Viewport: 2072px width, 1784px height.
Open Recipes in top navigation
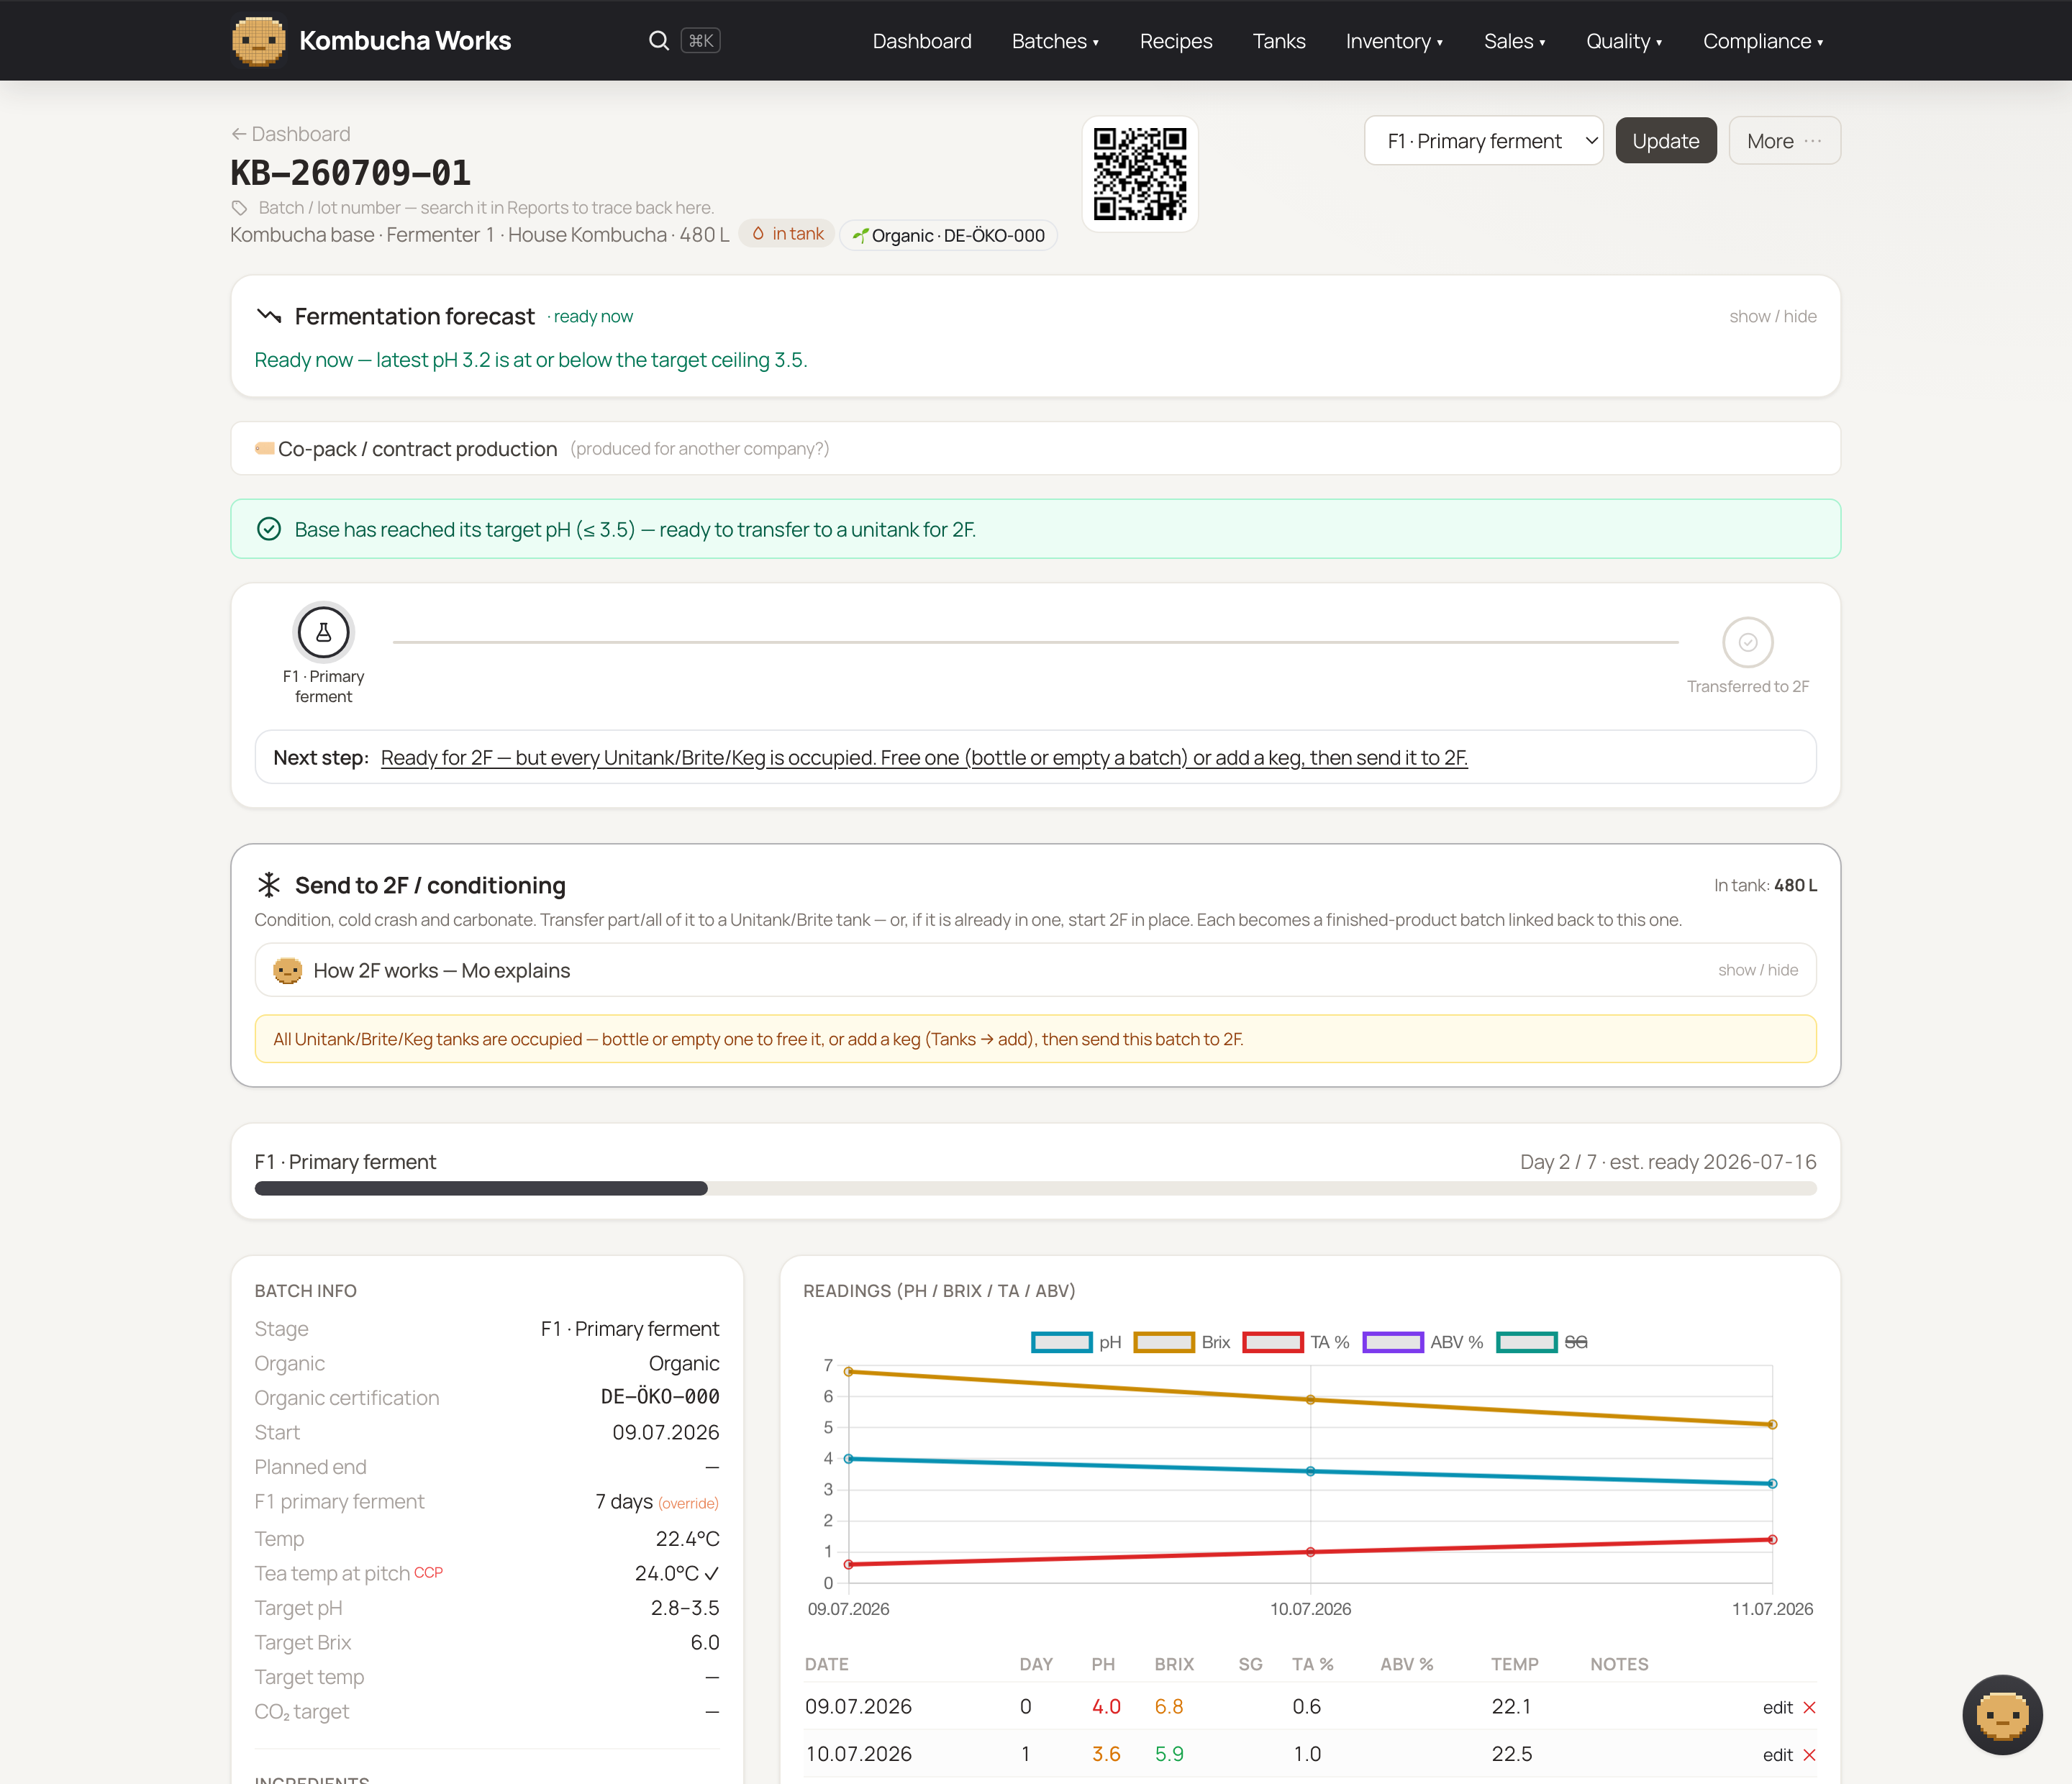pos(1175,41)
